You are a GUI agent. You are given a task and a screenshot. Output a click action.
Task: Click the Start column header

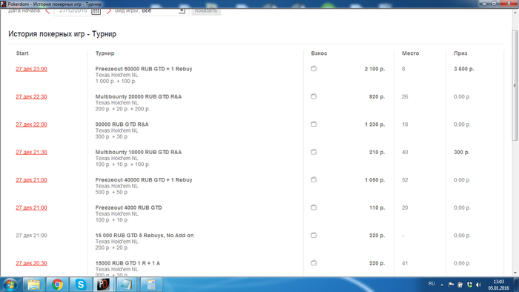click(22, 53)
